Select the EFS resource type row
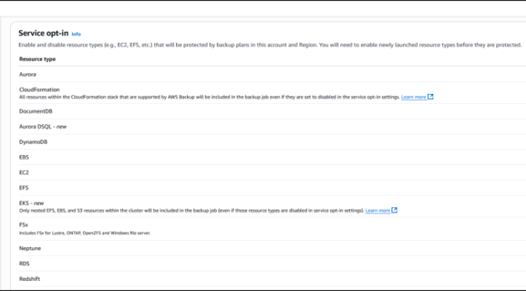The width and height of the screenshot is (526, 291). click(272, 188)
